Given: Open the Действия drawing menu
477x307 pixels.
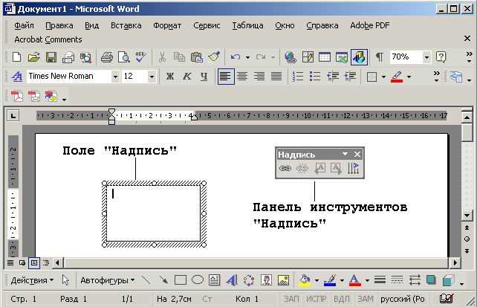Looking at the screenshot, I should click(x=32, y=280).
